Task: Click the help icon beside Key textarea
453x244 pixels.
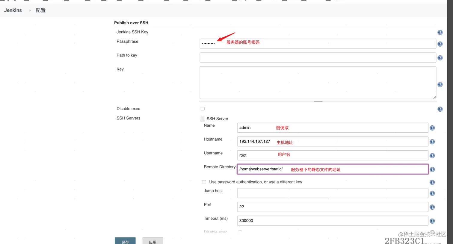Action: pos(440,84)
